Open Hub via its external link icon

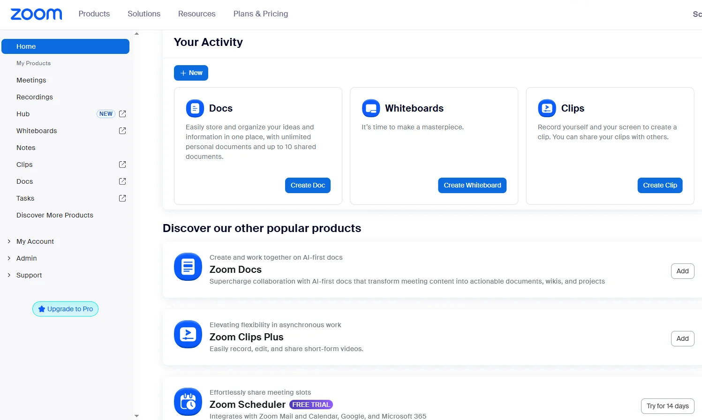(x=122, y=113)
